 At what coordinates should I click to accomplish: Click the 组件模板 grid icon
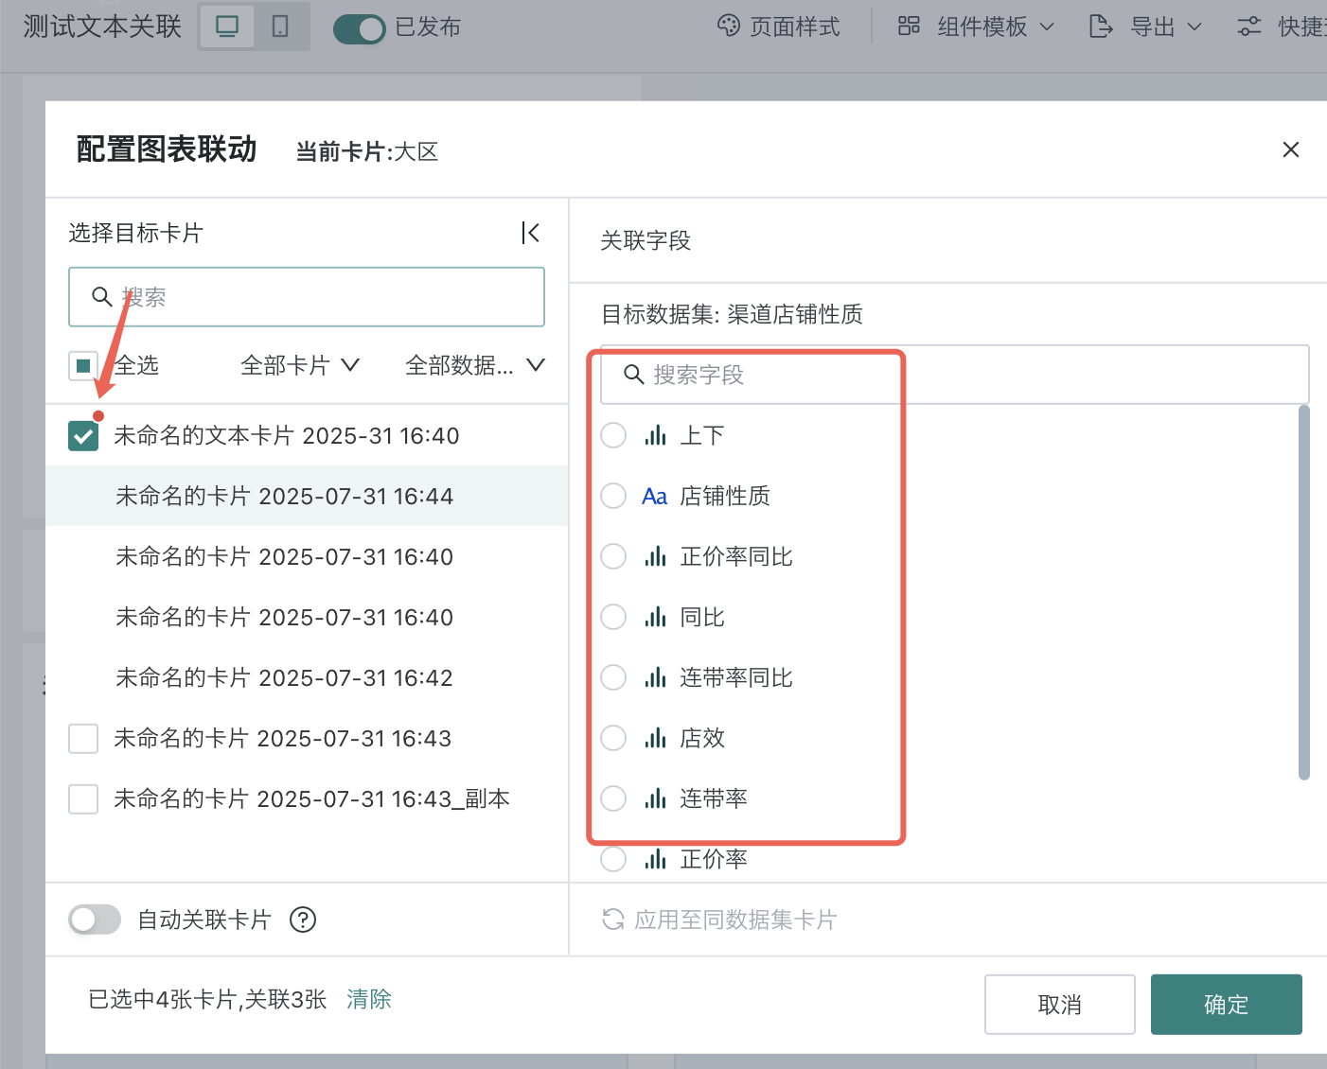(x=909, y=26)
